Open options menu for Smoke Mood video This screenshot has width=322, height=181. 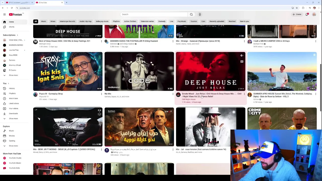tap(244, 94)
